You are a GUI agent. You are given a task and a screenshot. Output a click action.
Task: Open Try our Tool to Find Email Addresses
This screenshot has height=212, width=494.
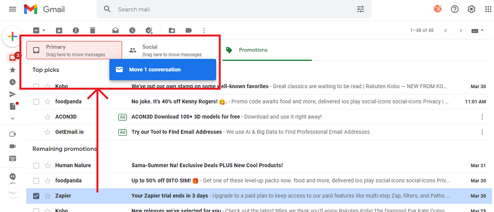tap(177, 132)
